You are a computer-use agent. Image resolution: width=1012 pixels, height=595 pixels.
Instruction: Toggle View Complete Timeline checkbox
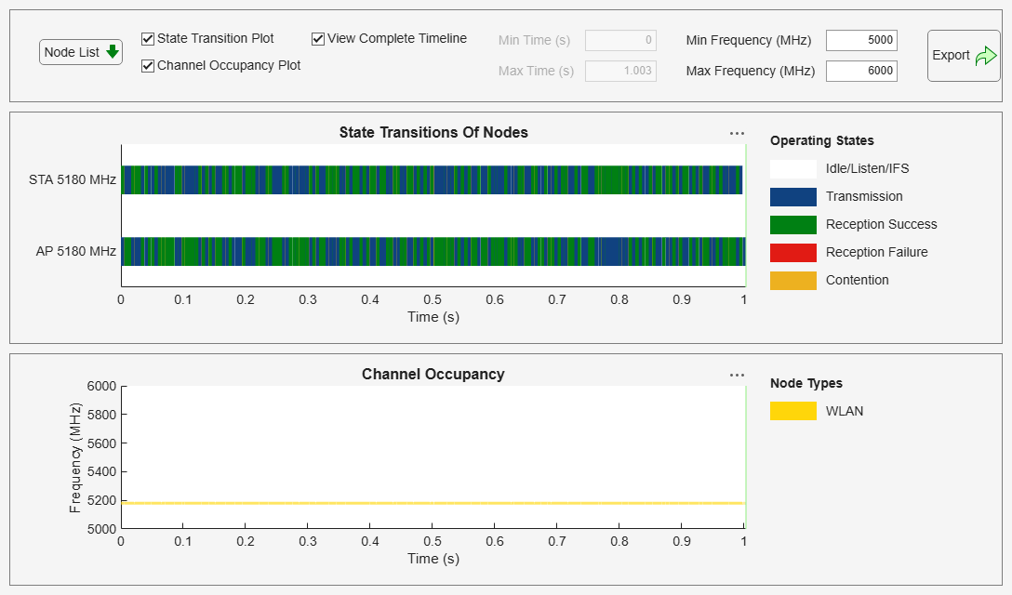click(317, 39)
